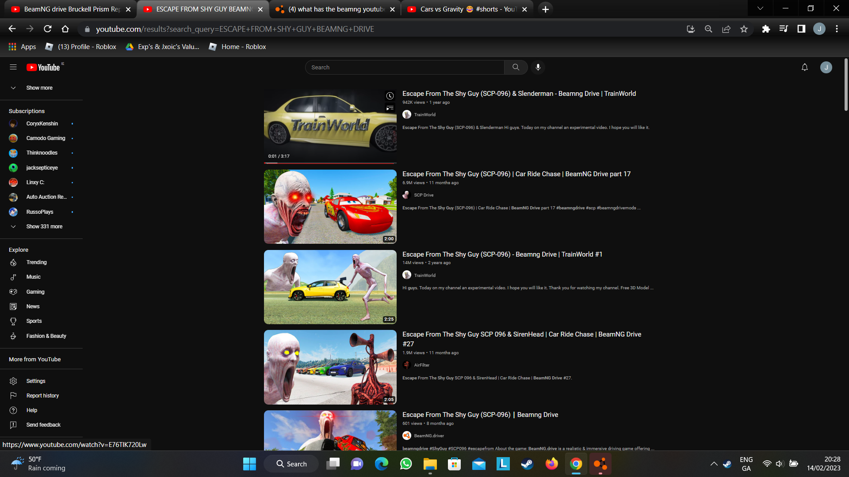This screenshot has width=849, height=477.
Task: Open jacksepticeye subscription channel
Action: [41, 168]
